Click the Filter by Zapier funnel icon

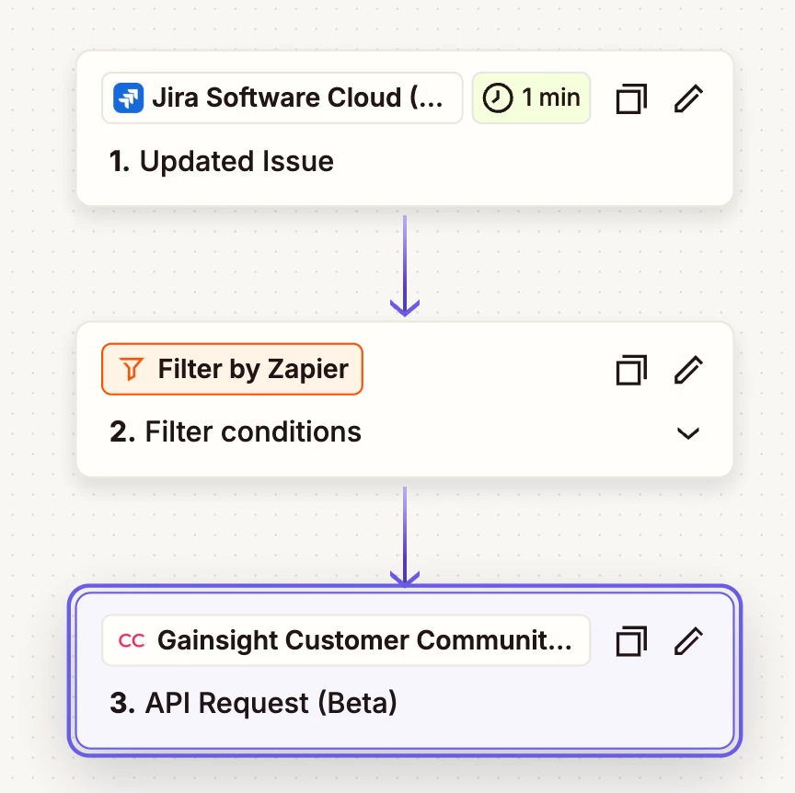point(132,369)
